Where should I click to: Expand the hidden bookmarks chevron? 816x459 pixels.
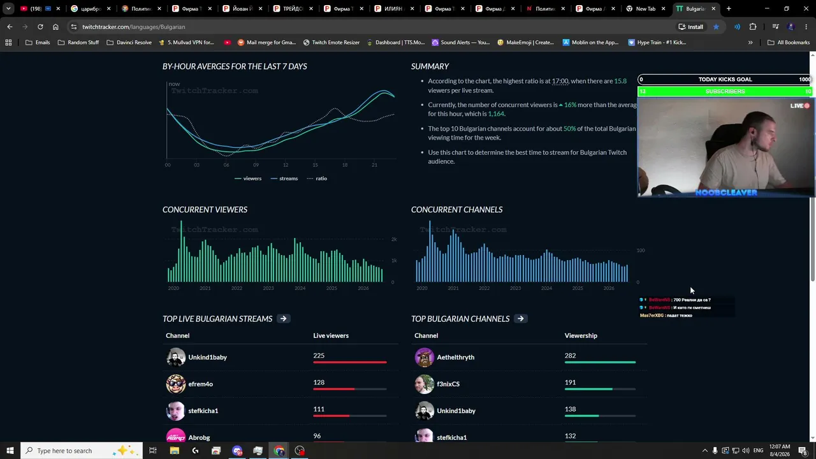pyautogui.click(x=750, y=43)
